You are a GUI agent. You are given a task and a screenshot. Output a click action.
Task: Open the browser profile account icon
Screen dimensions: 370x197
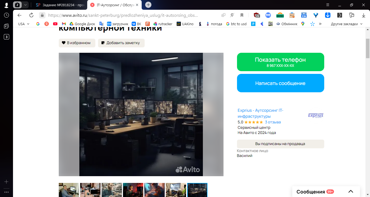coord(7,5)
